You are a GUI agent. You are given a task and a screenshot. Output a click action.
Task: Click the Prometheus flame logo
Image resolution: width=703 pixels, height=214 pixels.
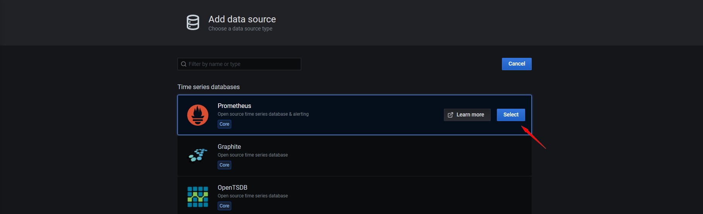pyautogui.click(x=198, y=115)
